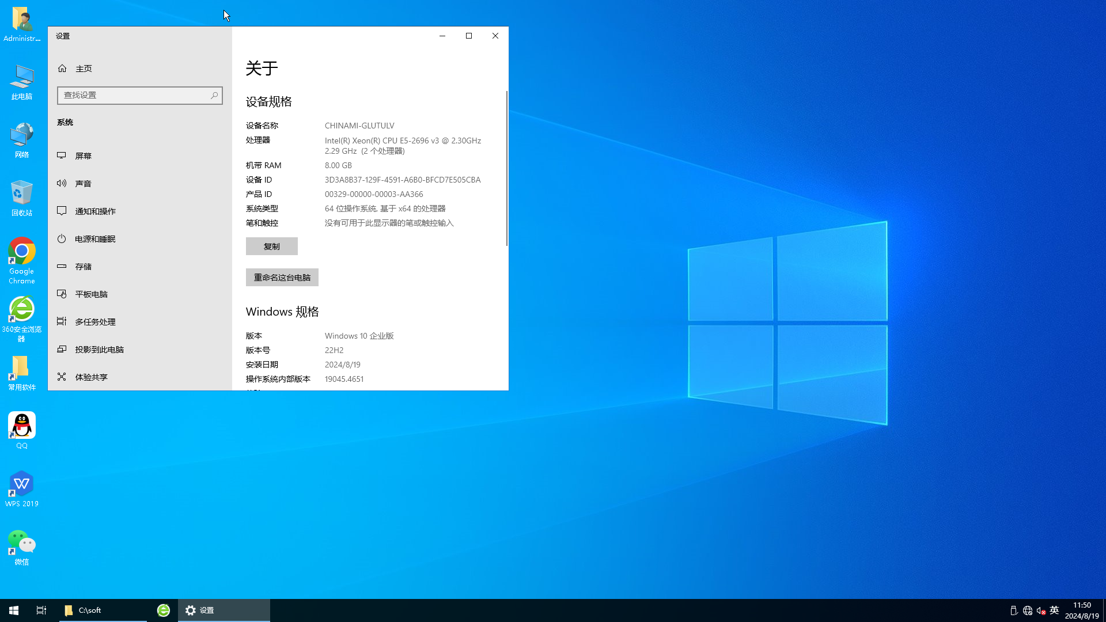This screenshot has width=1106, height=622.
Task: Maximize the 设置 window
Action: coord(469,36)
